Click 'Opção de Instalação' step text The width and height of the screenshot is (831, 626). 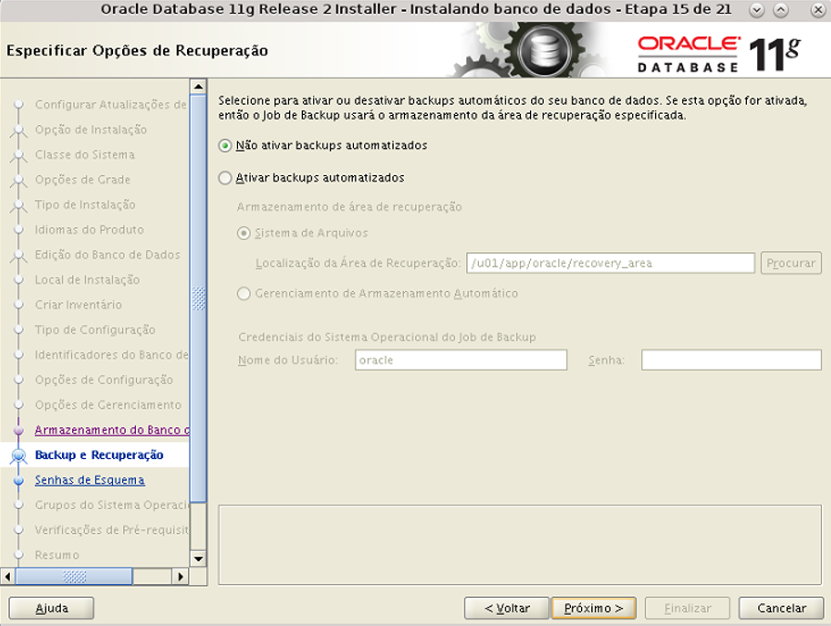tap(90, 130)
